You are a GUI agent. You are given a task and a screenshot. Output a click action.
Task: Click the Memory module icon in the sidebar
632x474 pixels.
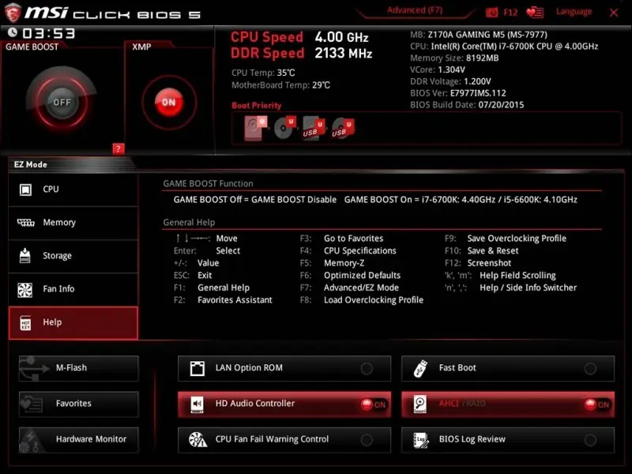[x=25, y=223]
